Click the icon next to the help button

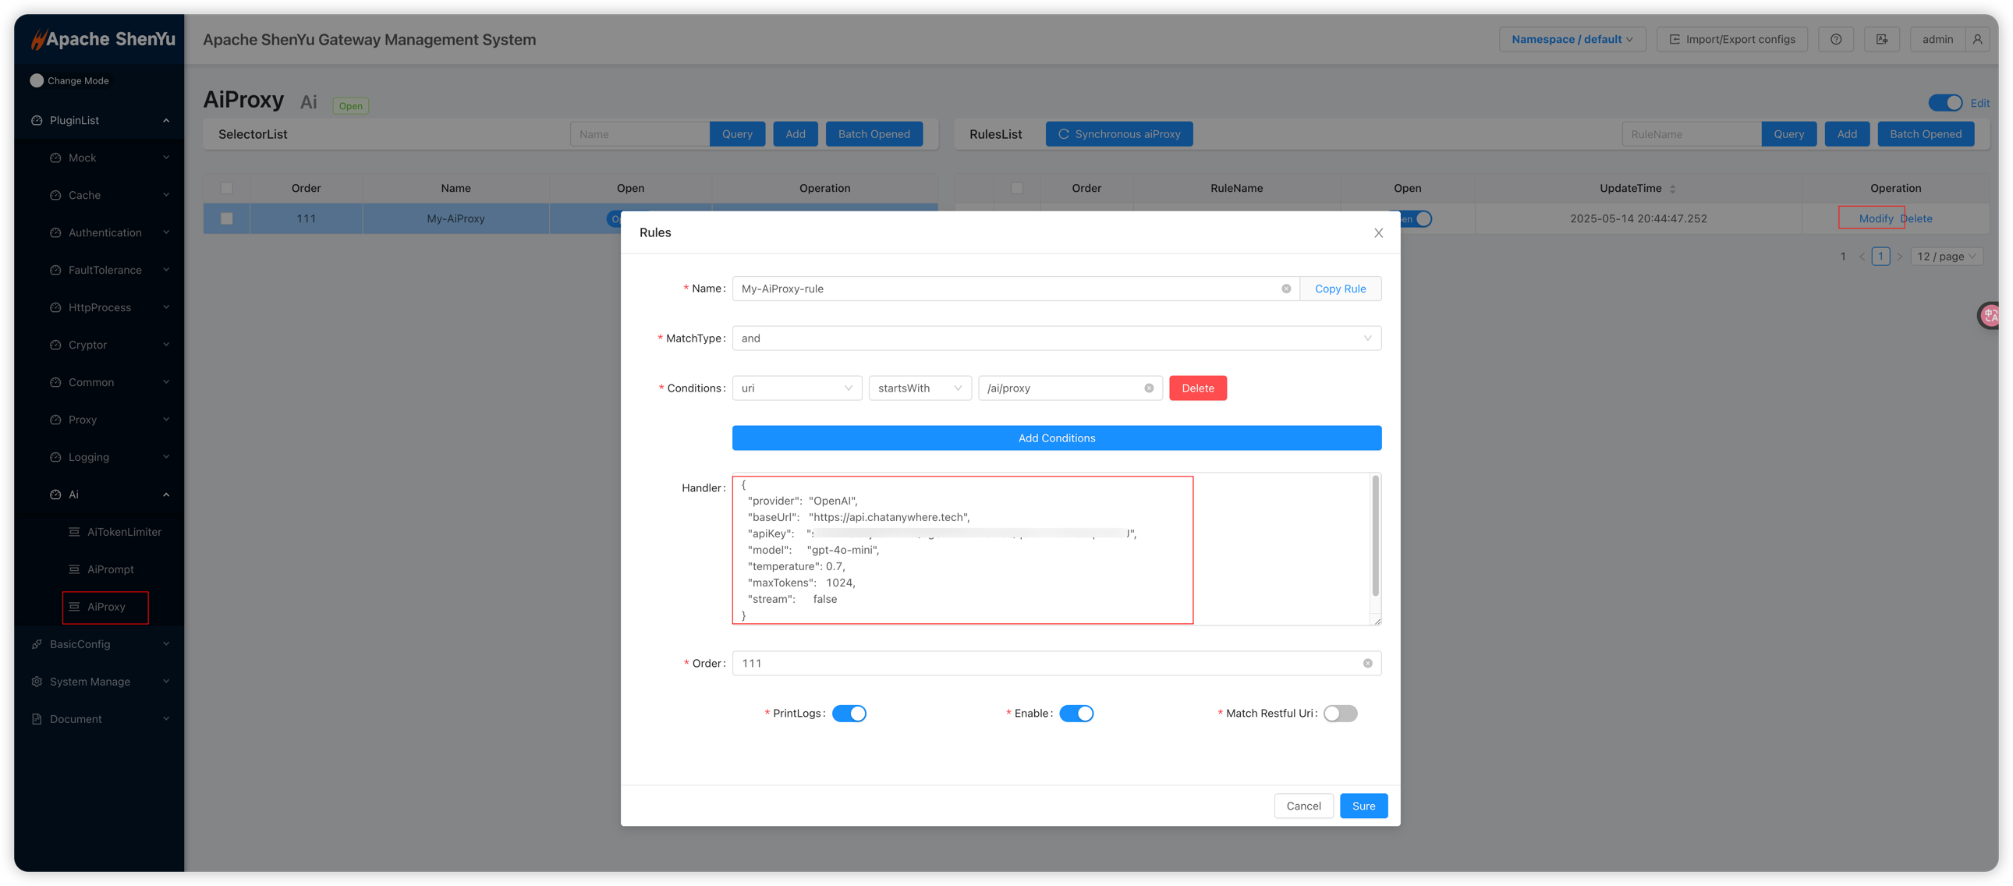point(1882,39)
